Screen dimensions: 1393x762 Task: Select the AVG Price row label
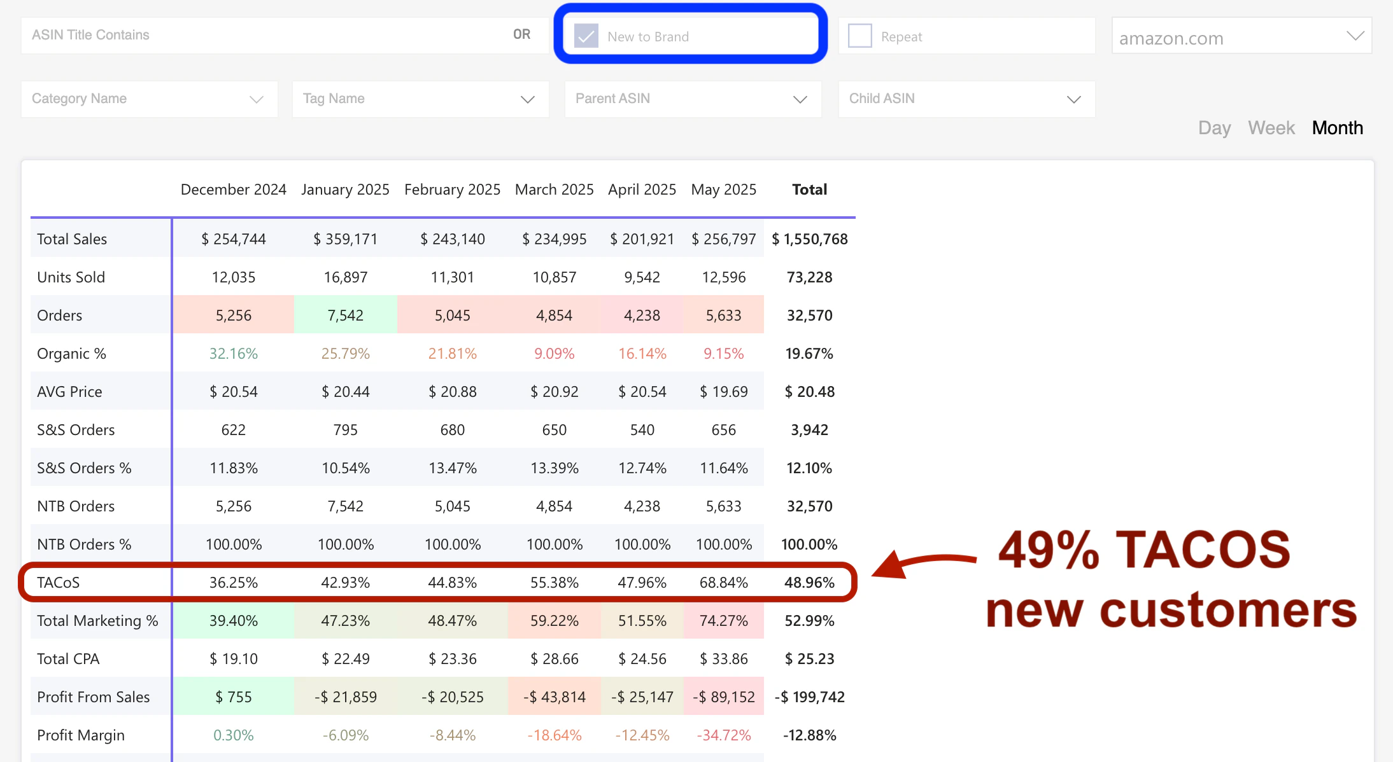tap(69, 392)
